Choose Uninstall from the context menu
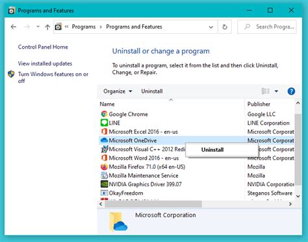The image size is (308, 242). coord(222,150)
